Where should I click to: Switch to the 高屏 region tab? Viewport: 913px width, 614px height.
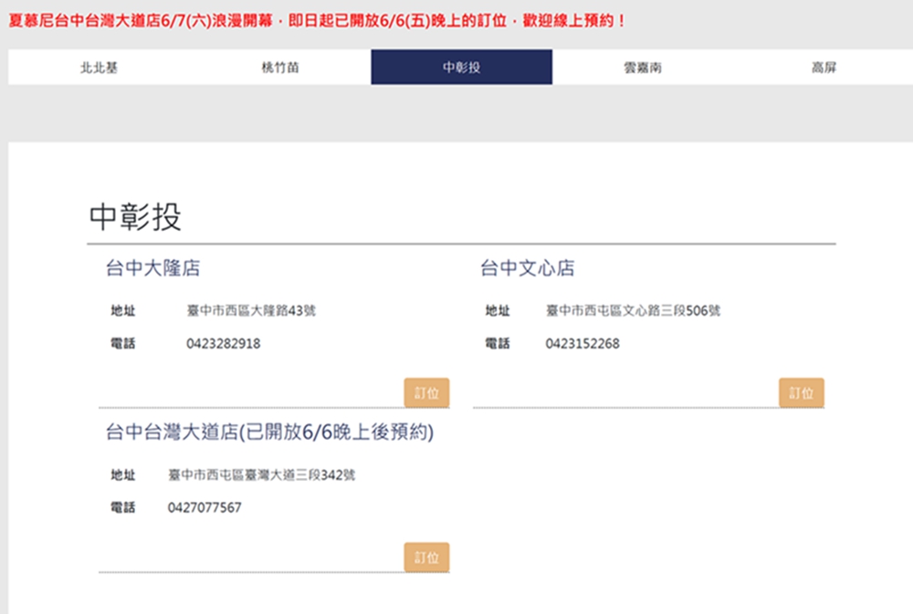tap(824, 68)
